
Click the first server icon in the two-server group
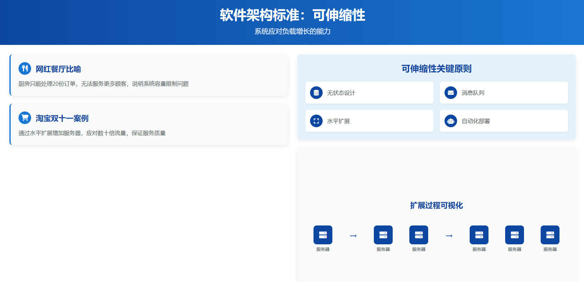[x=383, y=235]
